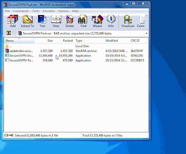Sort by the Size column header
The image size is (186, 154).
coord(44,41)
